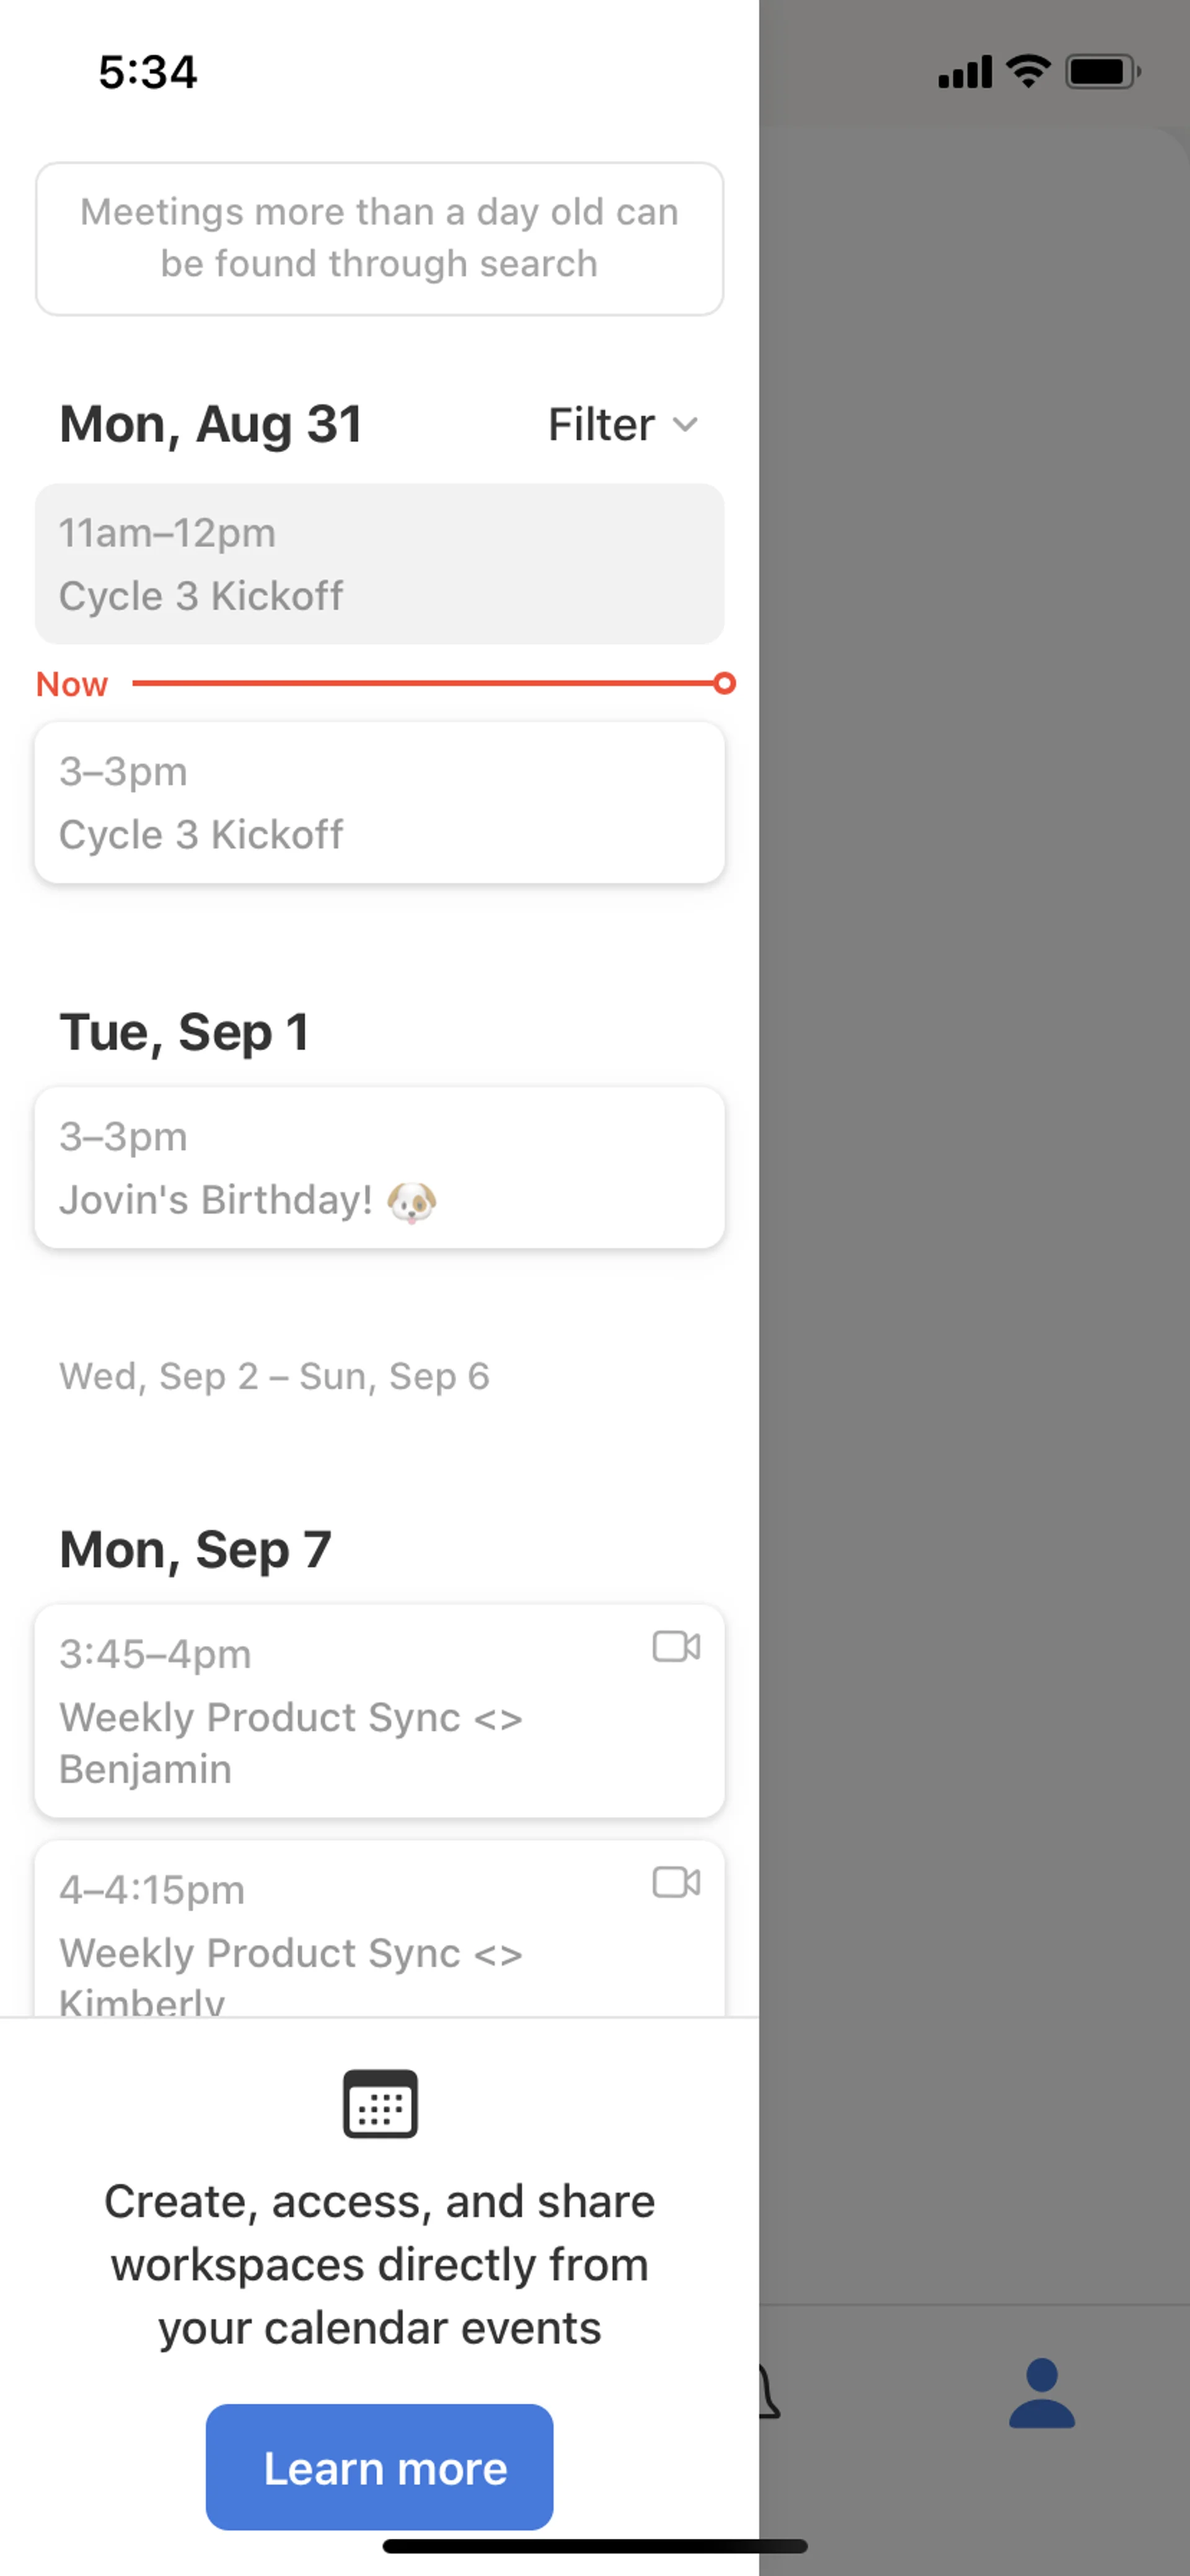The width and height of the screenshot is (1190, 2576).
Task: Tap video camera icon on Benjamin sync meeting
Action: pyautogui.click(x=676, y=1646)
